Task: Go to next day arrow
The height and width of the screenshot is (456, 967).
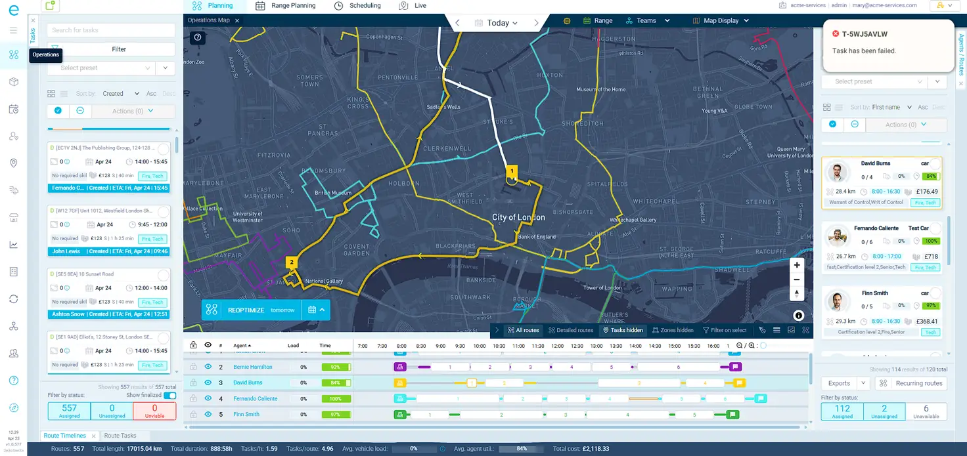Action: (x=536, y=22)
